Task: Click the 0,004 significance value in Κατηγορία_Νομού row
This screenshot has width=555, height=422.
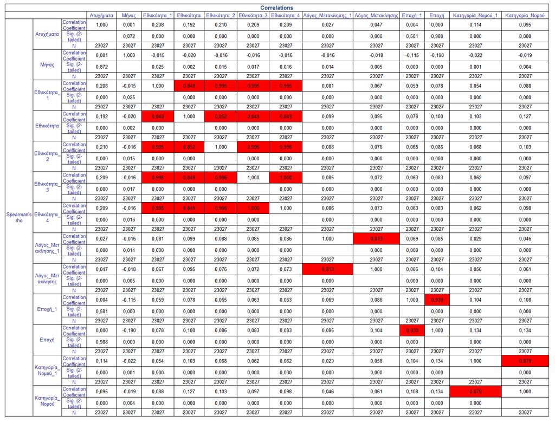Action: (129, 403)
